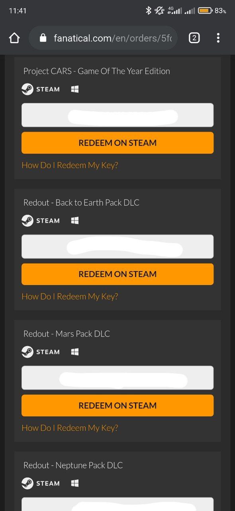
Task: Redeem Redout Back to Earth Pack on Steam
Action: pyautogui.click(x=117, y=274)
